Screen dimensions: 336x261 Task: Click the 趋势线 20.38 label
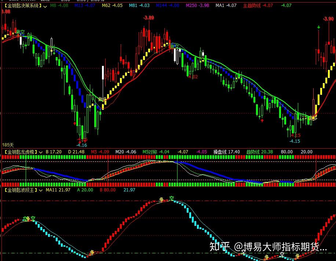[x=259, y=152]
